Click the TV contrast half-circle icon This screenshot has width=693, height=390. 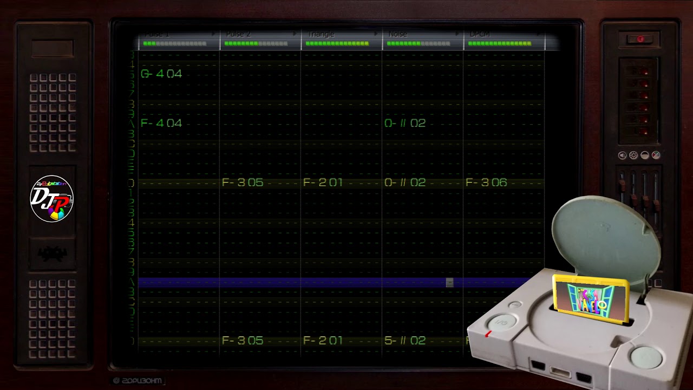[x=645, y=155]
